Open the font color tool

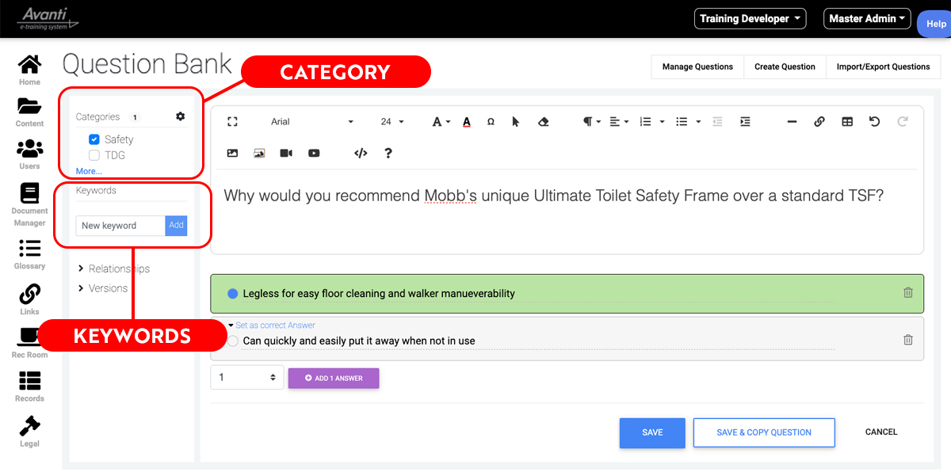point(467,121)
